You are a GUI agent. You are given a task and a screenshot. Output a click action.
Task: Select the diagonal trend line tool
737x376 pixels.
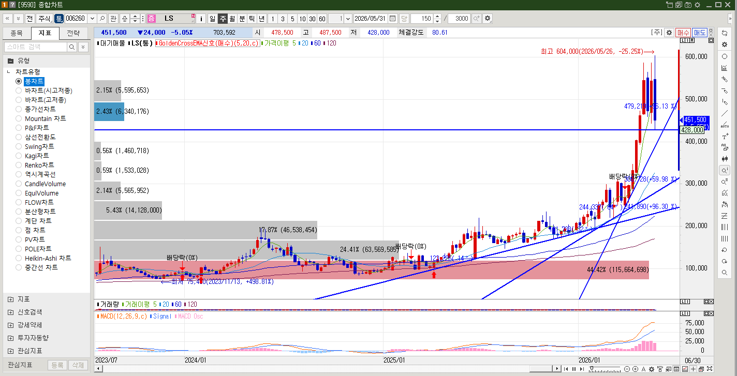click(725, 113)
